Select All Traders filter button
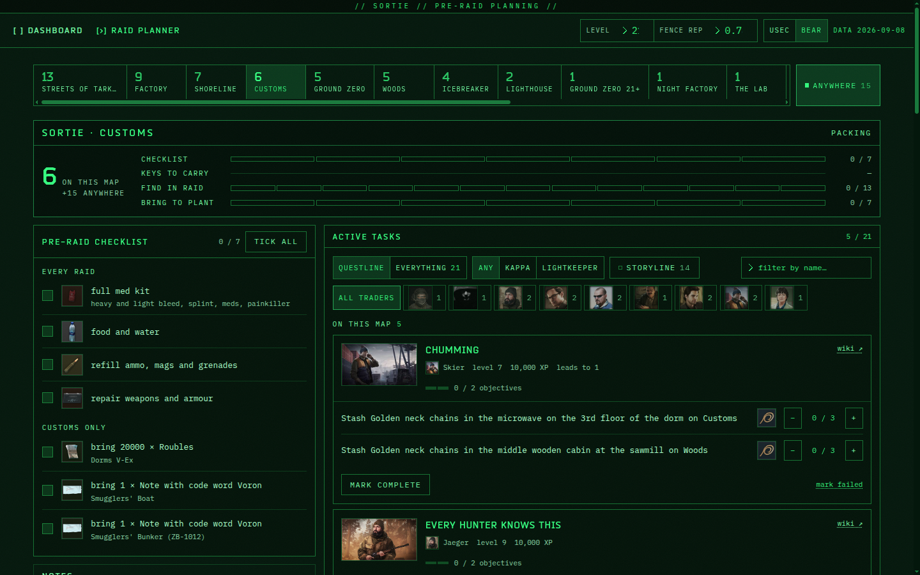 (367, 298)
